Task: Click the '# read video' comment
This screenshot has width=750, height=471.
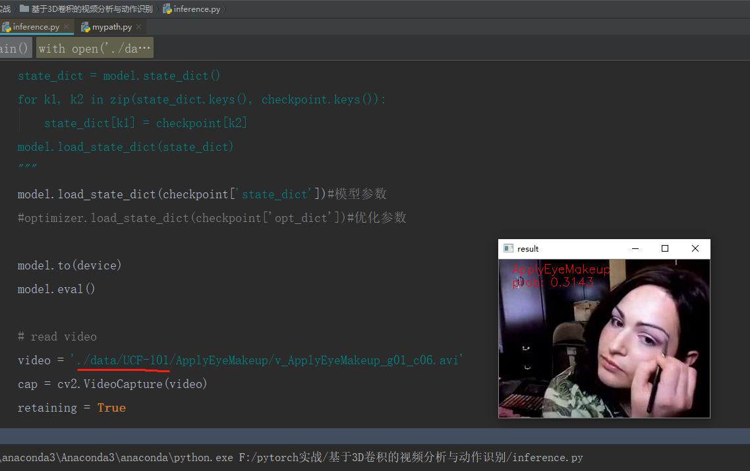Action: [x=57, y=337]
